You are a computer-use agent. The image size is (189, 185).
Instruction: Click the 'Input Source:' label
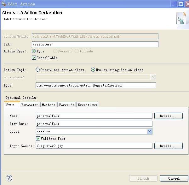21,146
